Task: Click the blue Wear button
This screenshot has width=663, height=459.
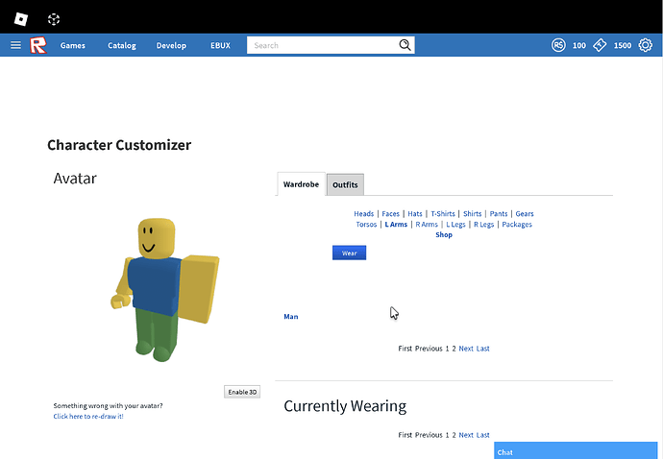Action: [x=349, y=253]
